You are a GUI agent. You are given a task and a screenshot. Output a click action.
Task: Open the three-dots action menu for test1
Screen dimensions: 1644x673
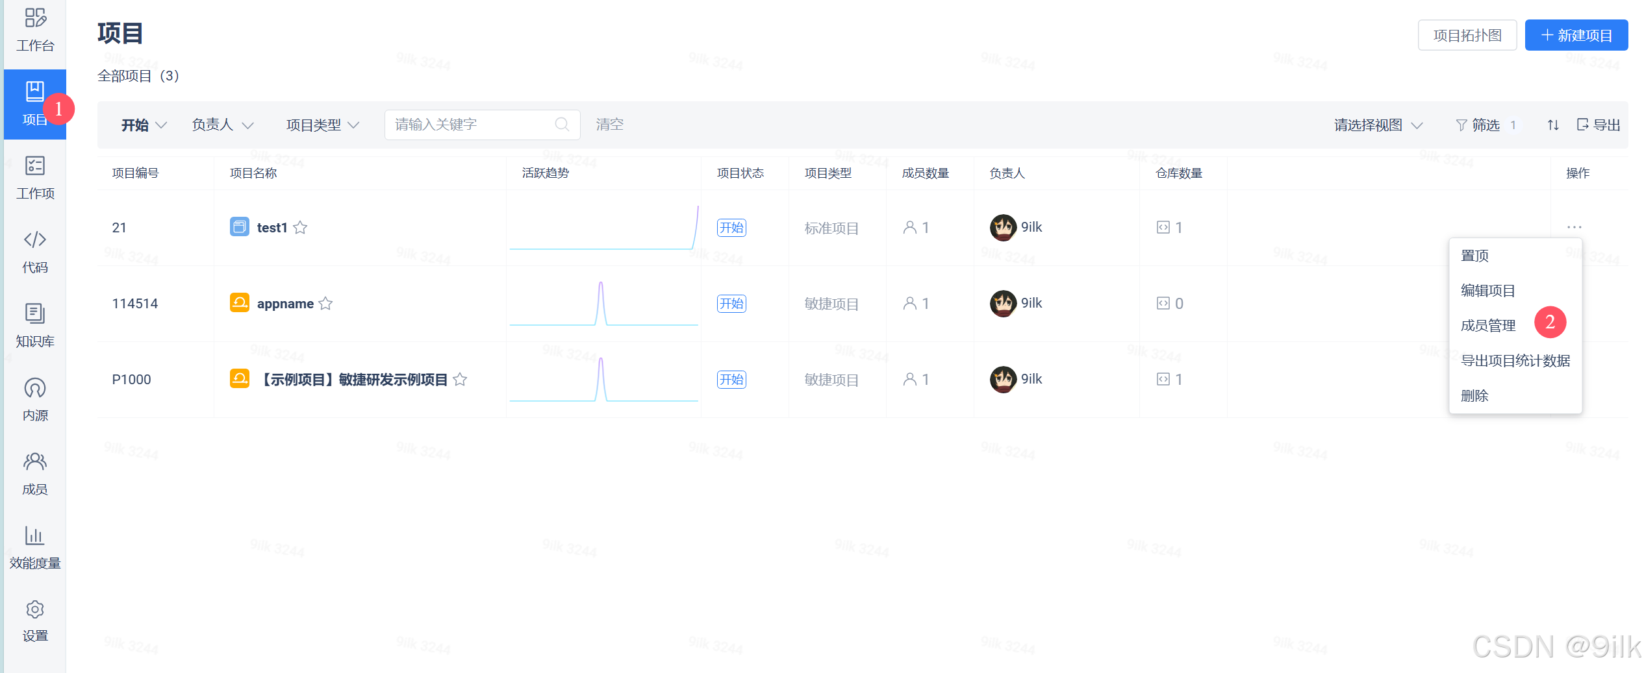[1574, 227]
